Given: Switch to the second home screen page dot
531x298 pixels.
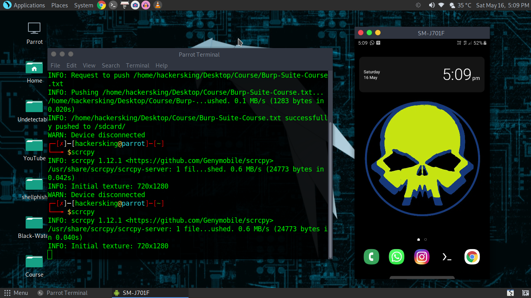Looking at the screenshot, I should pos(425,239).
